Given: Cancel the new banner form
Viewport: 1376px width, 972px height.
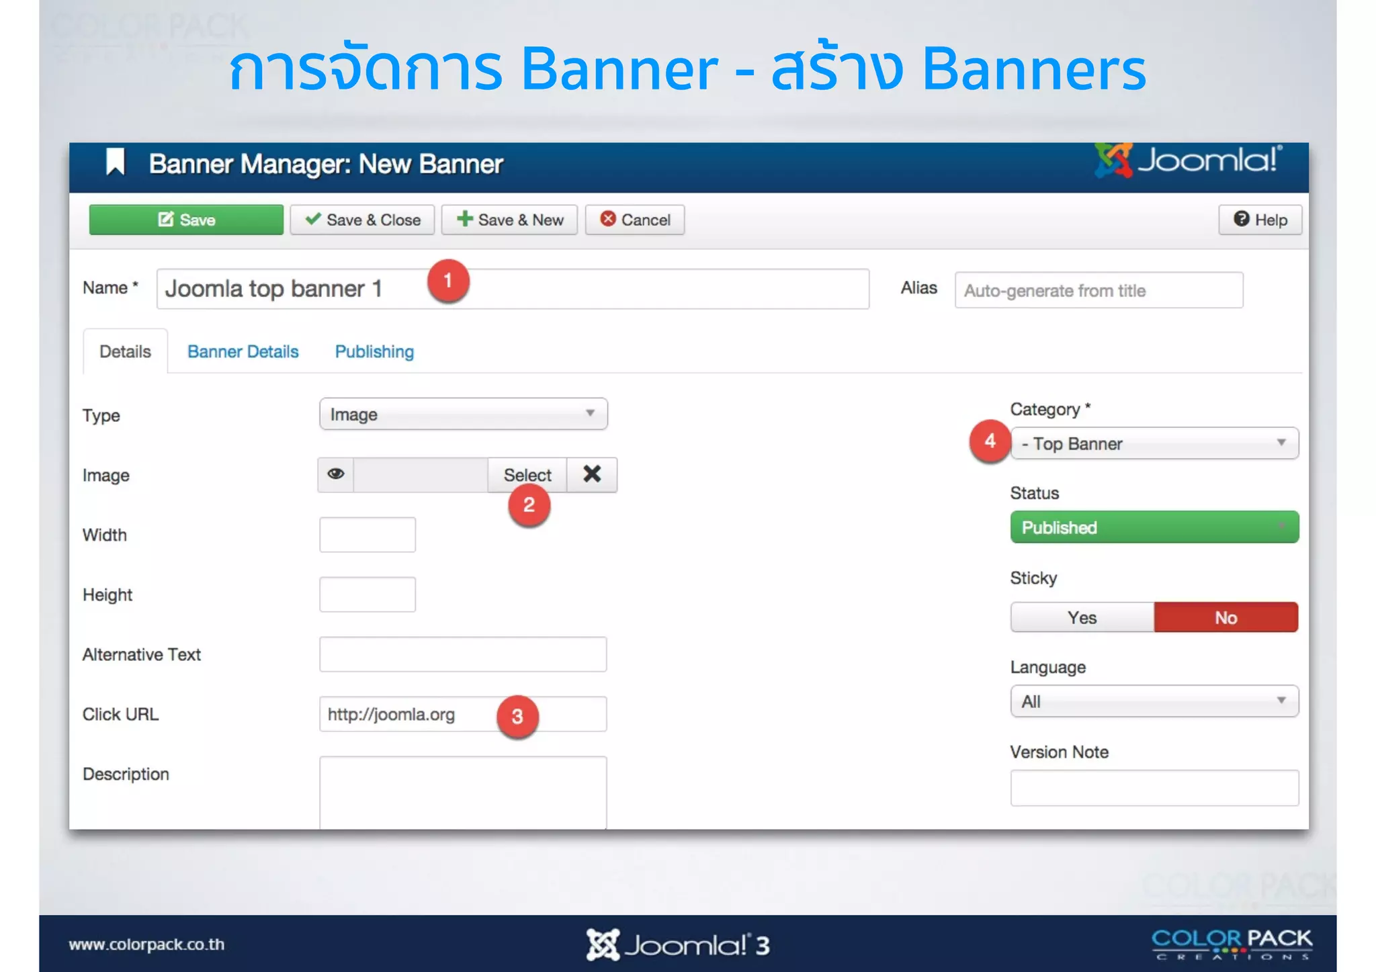Looking at the screenshot, I should [x=635, y=220].
